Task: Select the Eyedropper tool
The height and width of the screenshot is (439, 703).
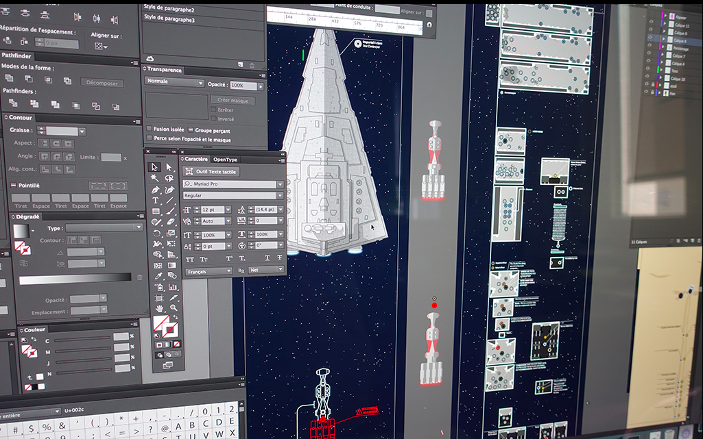Action: pyautogui.click(x=158, y=276)
